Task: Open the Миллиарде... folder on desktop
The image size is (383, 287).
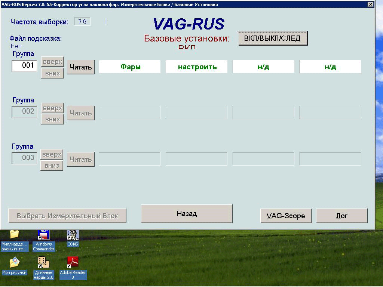Action: coord(14,235)
